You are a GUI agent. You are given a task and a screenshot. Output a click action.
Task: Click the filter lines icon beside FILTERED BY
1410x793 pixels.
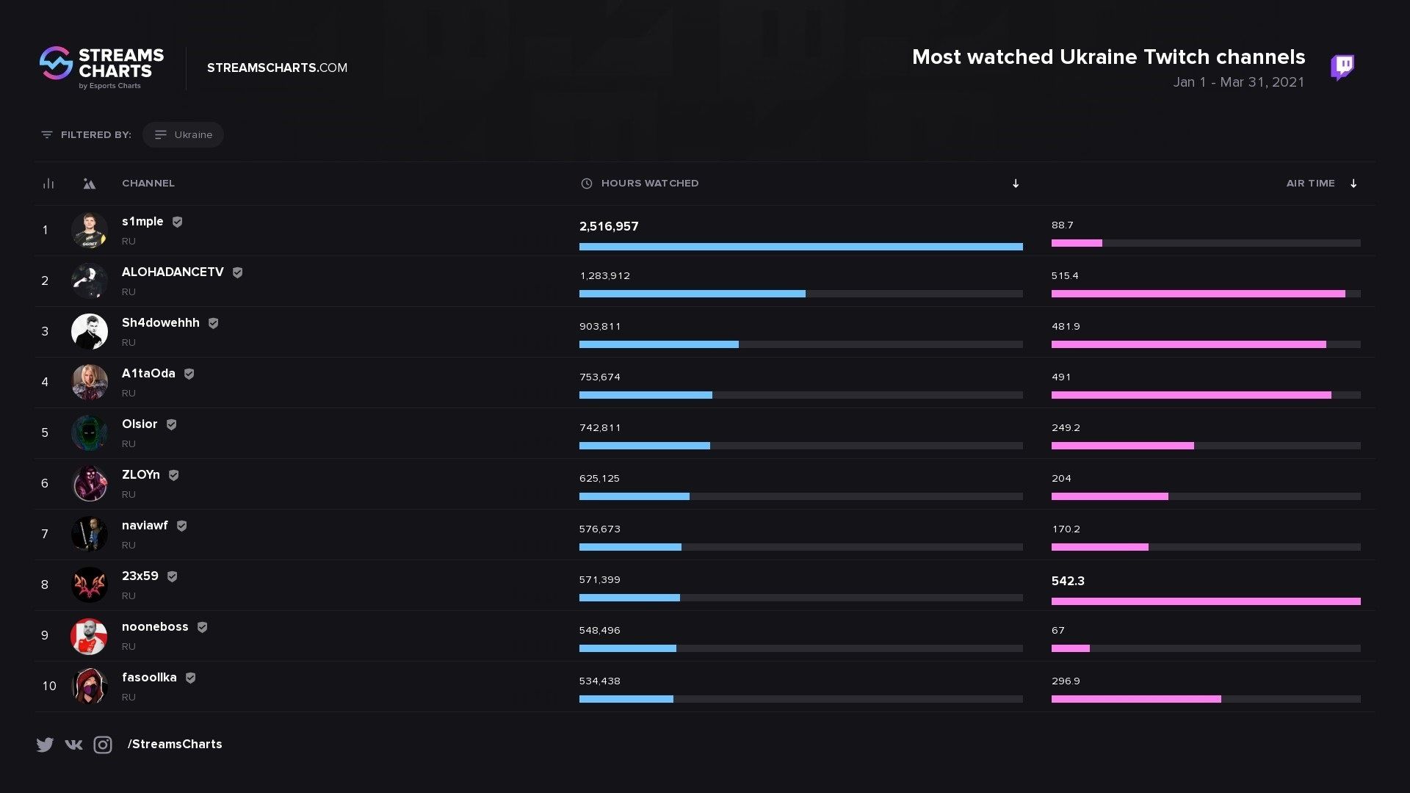coord(47,135)
